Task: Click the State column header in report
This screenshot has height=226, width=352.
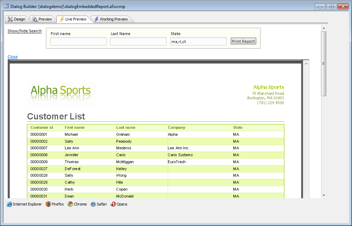Action: (238, 127)
